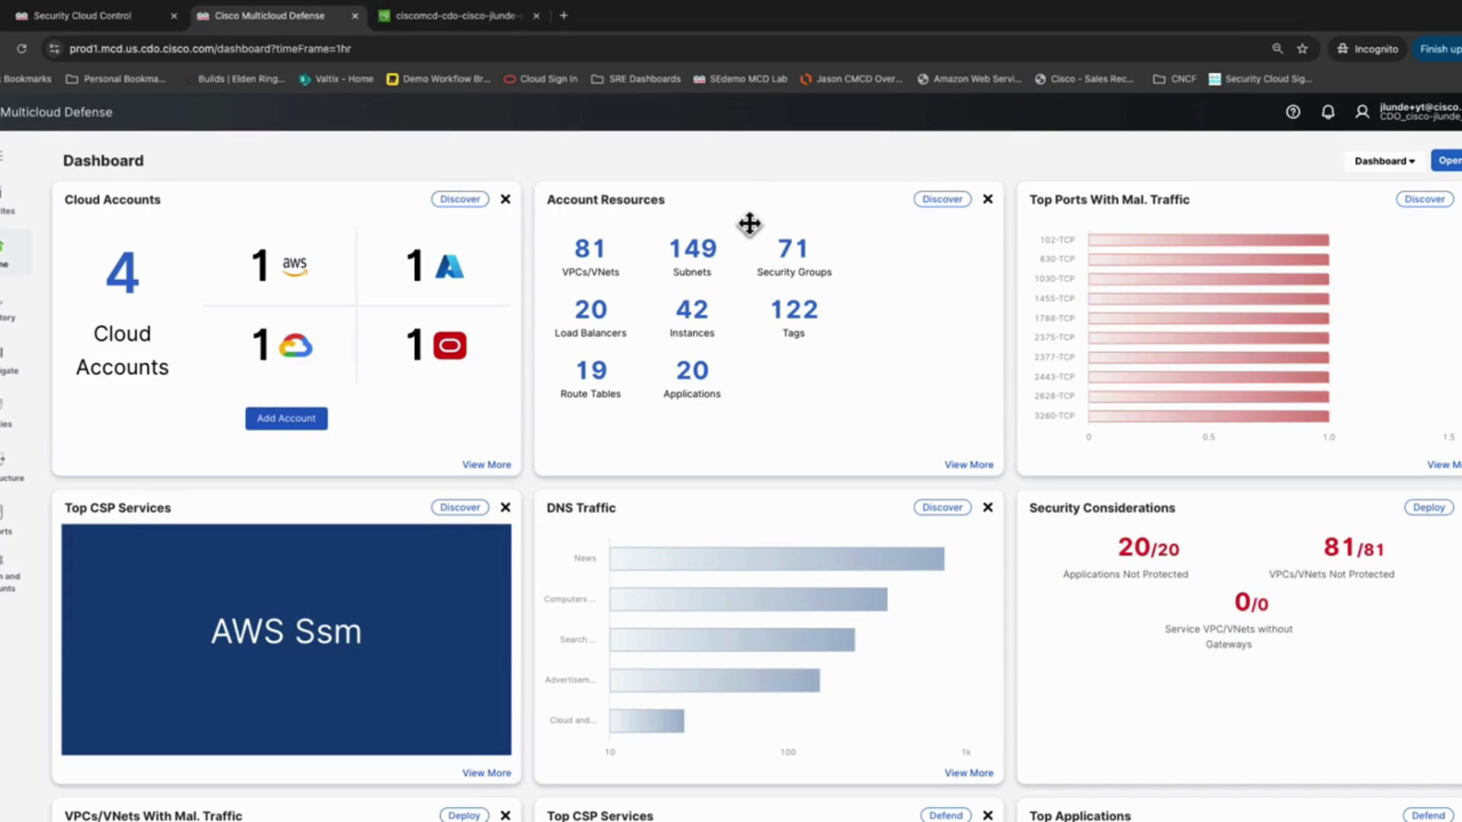Viewport: 1462px width, 822px height.
Task: Click the Azure cloud account logo
Action: point(449,266)
